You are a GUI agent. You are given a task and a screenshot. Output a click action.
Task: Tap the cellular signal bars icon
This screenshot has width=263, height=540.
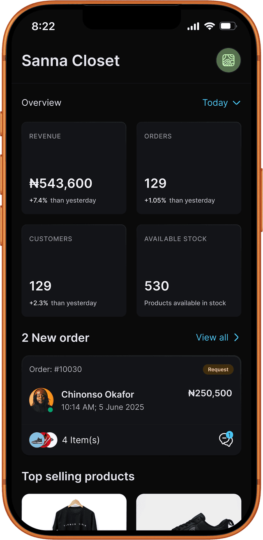coord(193,26)
